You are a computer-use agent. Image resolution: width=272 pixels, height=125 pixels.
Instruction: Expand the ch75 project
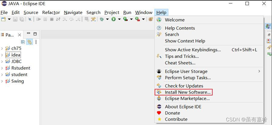click(x=2, y=48)
